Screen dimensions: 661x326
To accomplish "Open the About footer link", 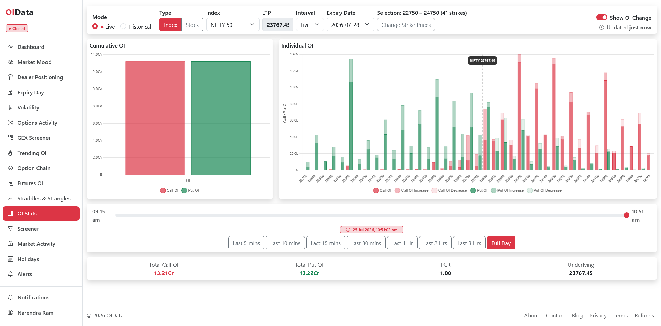I will pyautogui.click(x=532, y=315).
